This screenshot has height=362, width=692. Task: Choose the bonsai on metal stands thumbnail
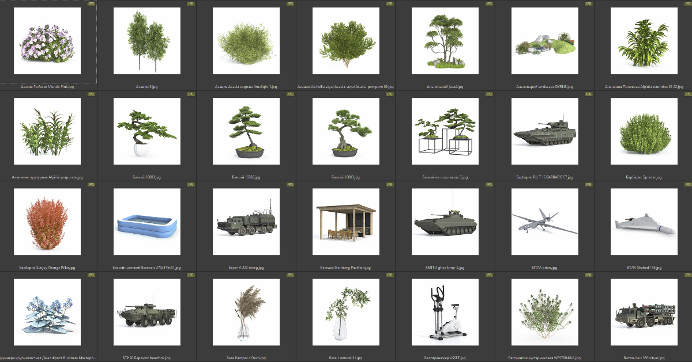[445, 131]
